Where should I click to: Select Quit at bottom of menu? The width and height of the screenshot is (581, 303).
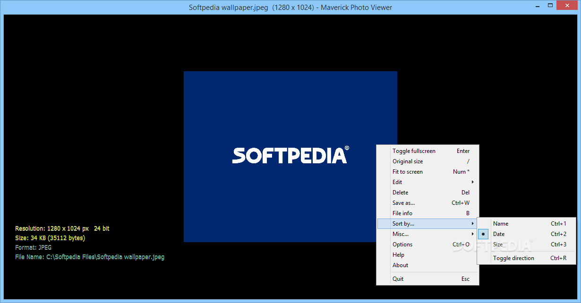(x=427, y=279)
